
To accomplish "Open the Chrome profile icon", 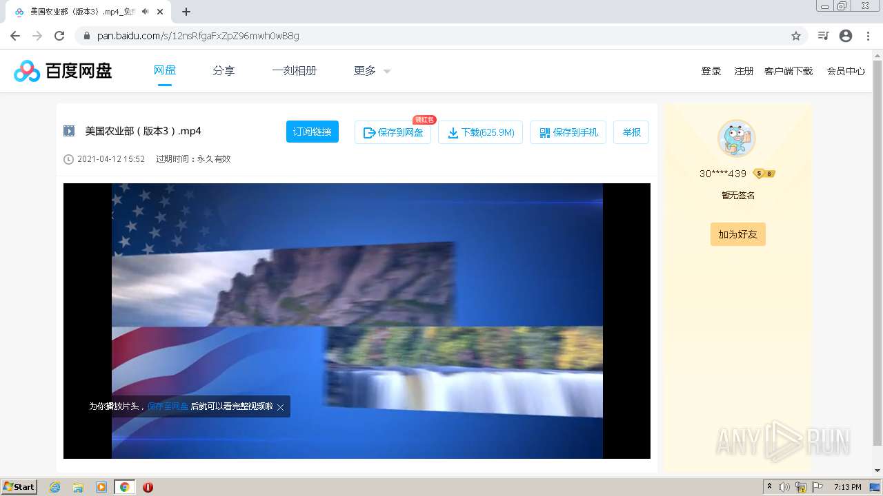I will 846,36.
